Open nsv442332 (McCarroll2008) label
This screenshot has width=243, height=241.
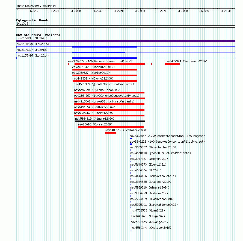click(93, 78)
